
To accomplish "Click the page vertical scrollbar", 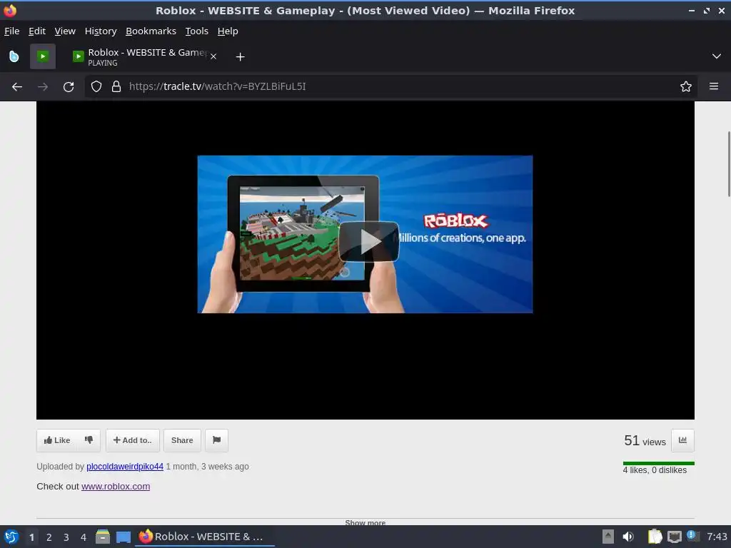I will [x=728, y=164].
